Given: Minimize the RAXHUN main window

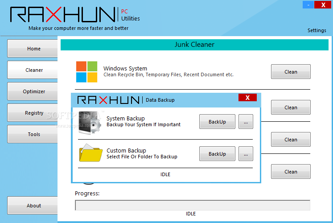Looking at the screenshot, I should [x=308, y=5].
